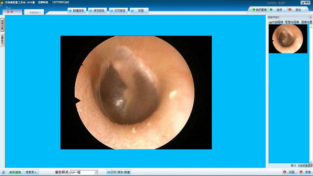
Task: Click the scroll up arrow in image storage panel
Action: tap(311, 26)
